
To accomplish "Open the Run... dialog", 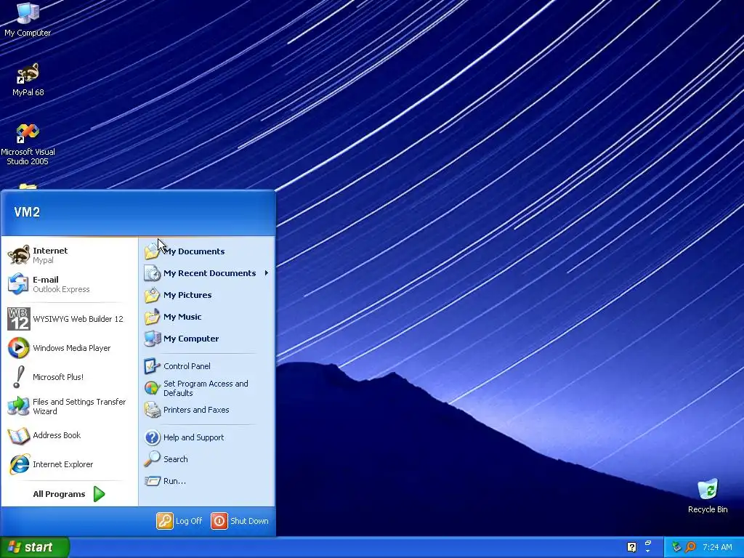I will pyautogui.click(x=207, y=481).
